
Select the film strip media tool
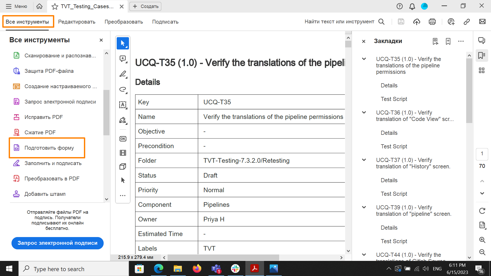[123, 153]
